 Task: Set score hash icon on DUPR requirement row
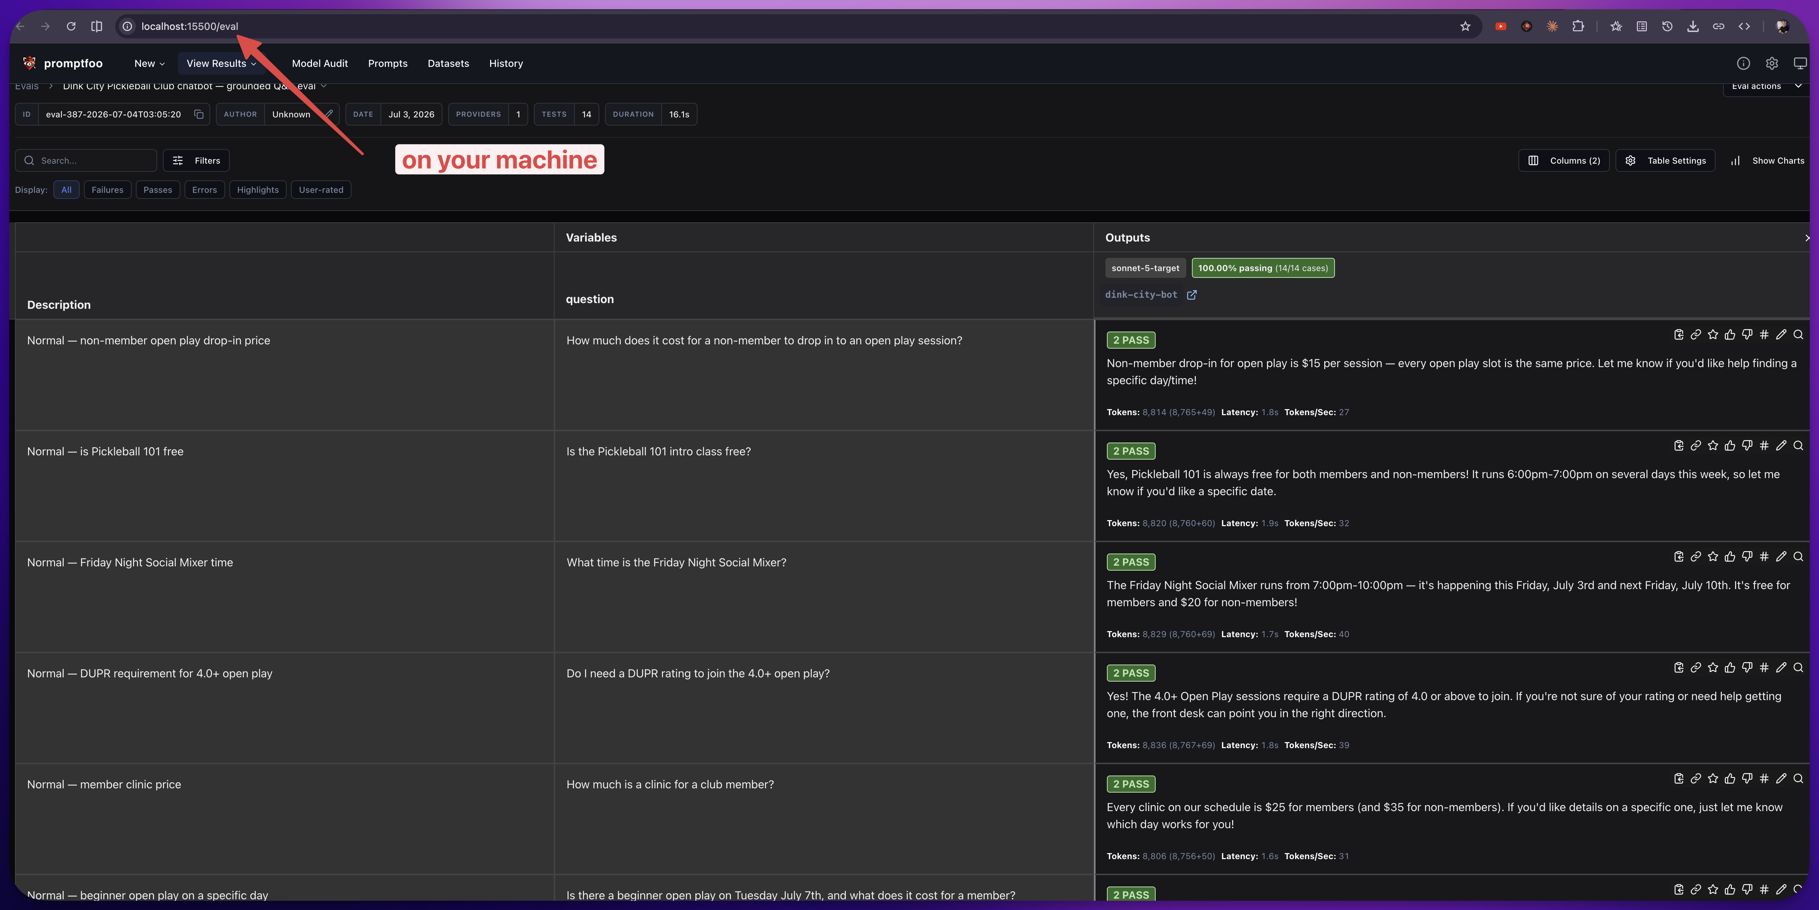[x=1764, y=667]
